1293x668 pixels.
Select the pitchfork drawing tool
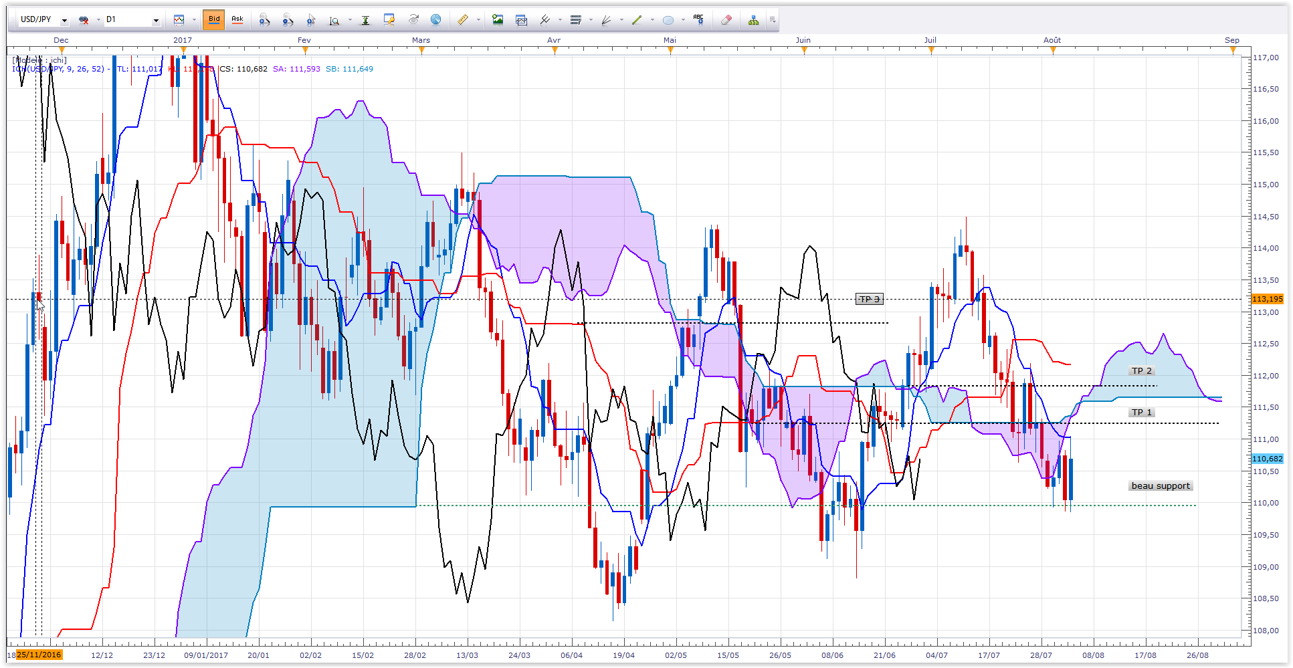[x=545, y=20]
